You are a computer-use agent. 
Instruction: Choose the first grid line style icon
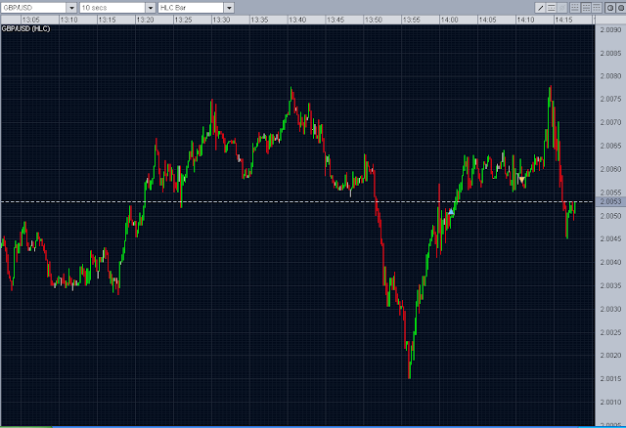pyautogui.click(x=575, y=8)
